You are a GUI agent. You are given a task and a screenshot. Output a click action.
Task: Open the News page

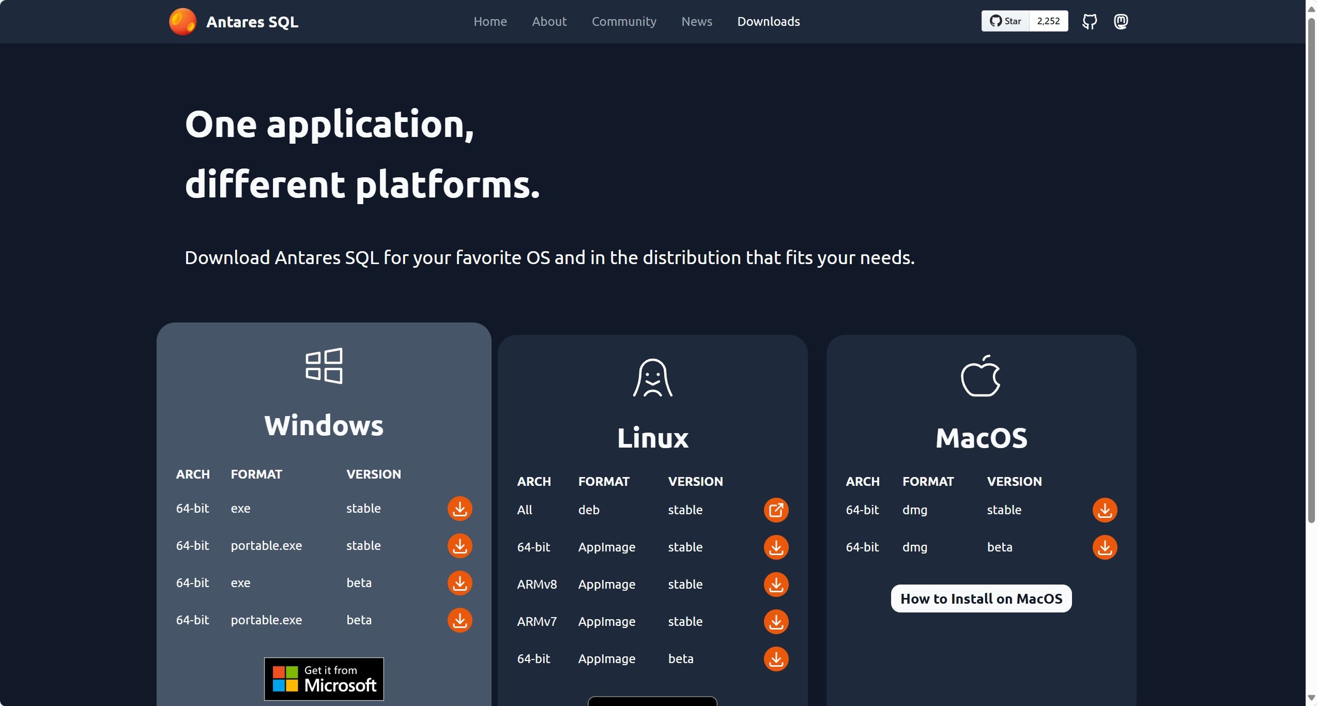pyautogui.click(x=696, y=21)
